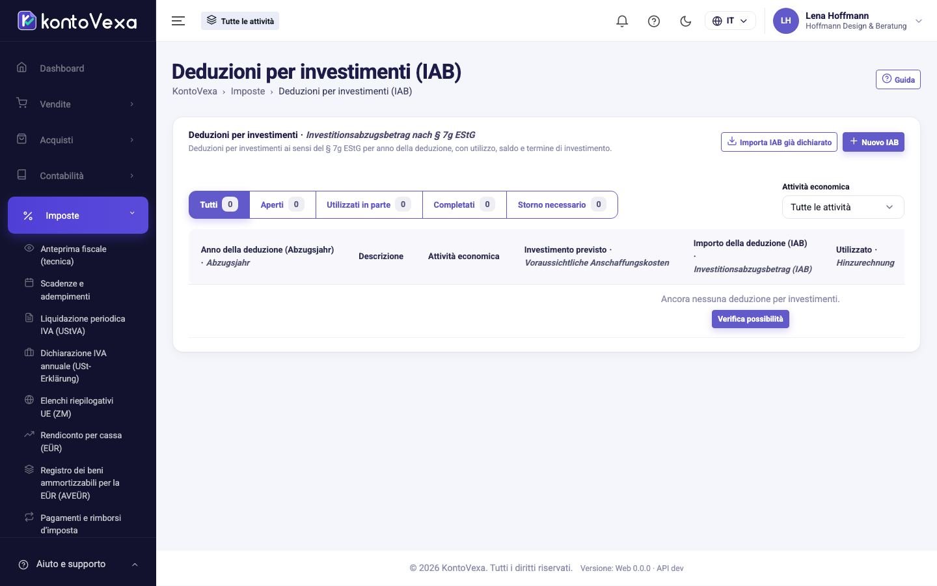Switch to dark mode moon icon

pos(685,21)
